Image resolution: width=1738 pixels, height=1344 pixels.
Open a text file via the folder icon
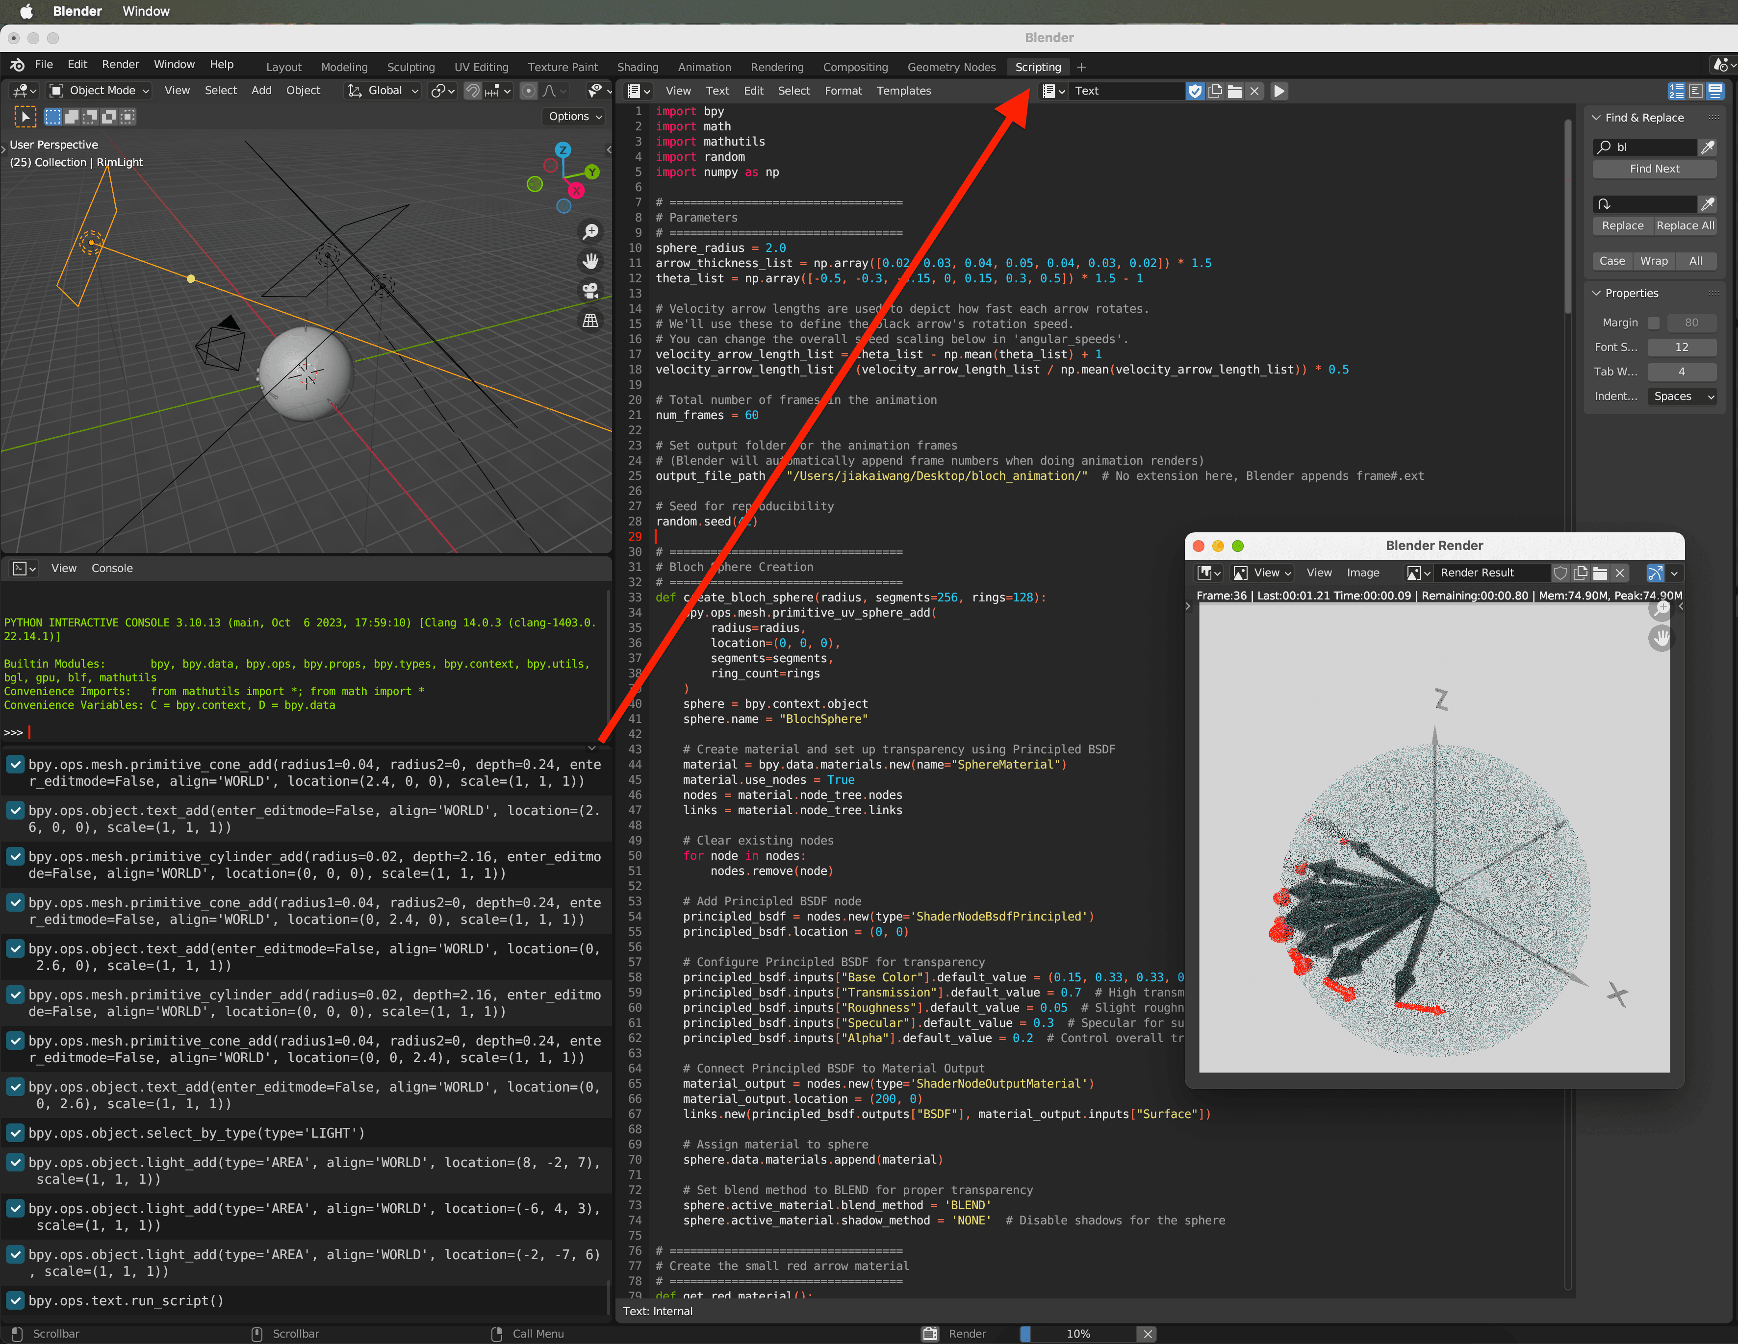click(x=1235, y=91)
